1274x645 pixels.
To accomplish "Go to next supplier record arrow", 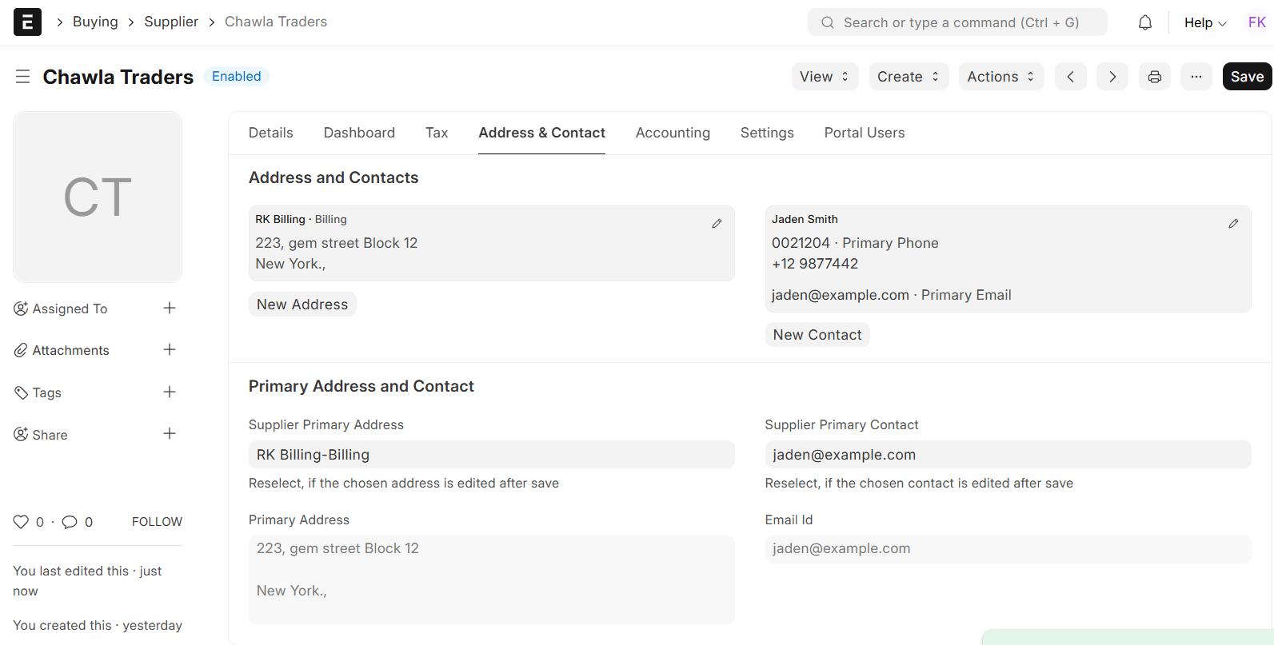I will pos(1112,77).
